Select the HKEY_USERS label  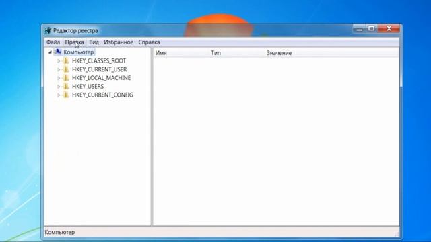[x=88, y=87]
